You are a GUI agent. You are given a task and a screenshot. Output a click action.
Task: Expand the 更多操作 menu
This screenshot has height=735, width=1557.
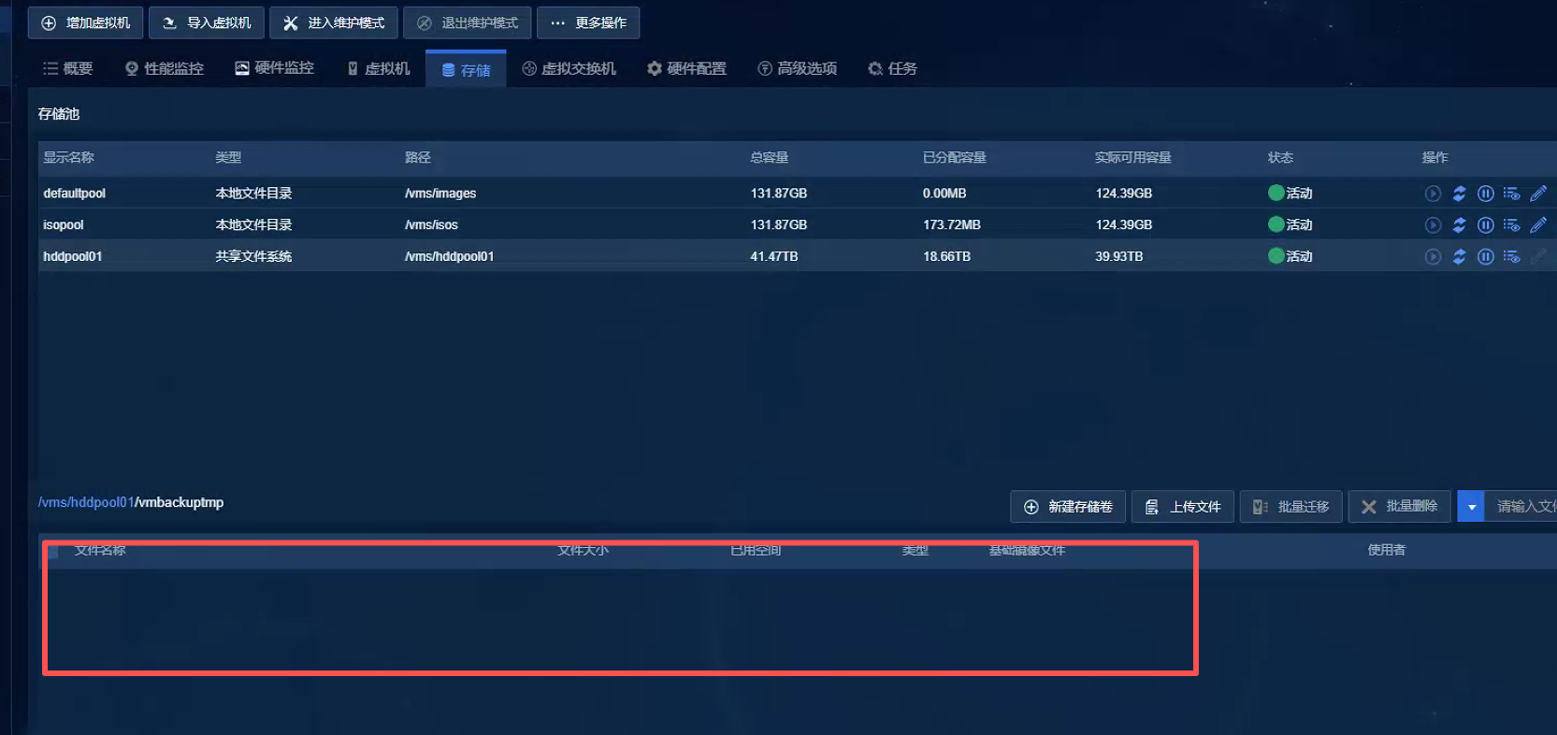pos(588,22)
